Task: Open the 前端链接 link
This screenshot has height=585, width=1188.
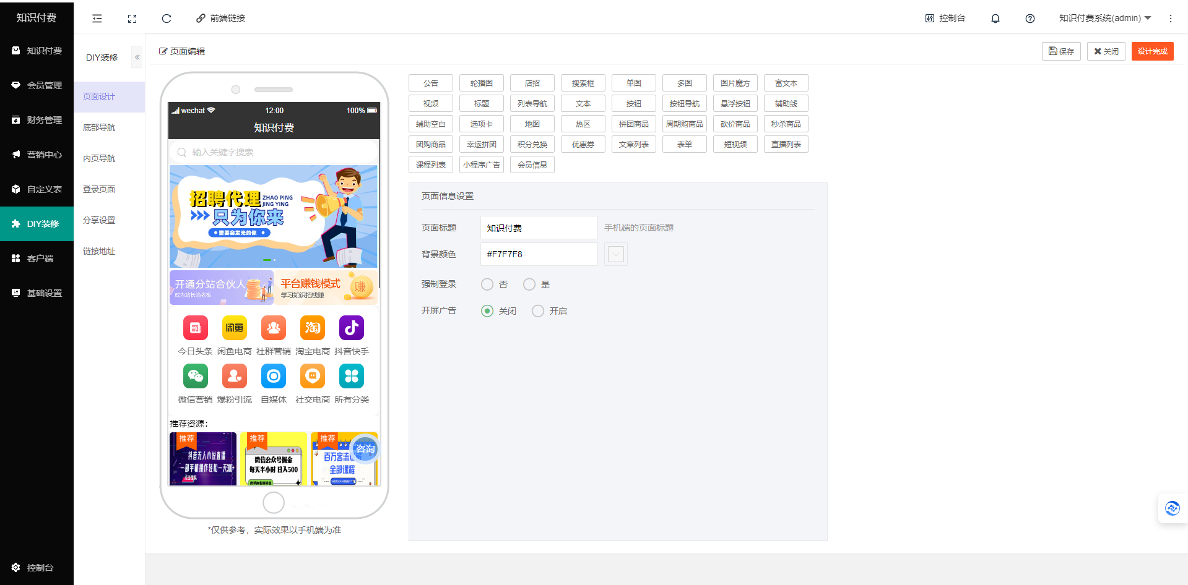Action: (221, 19)
